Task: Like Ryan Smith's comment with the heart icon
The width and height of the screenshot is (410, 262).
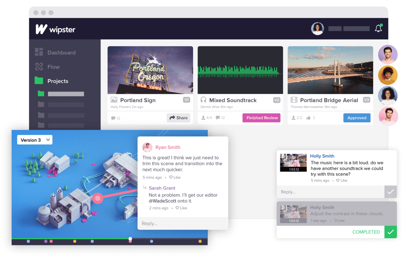Action: 171,177
